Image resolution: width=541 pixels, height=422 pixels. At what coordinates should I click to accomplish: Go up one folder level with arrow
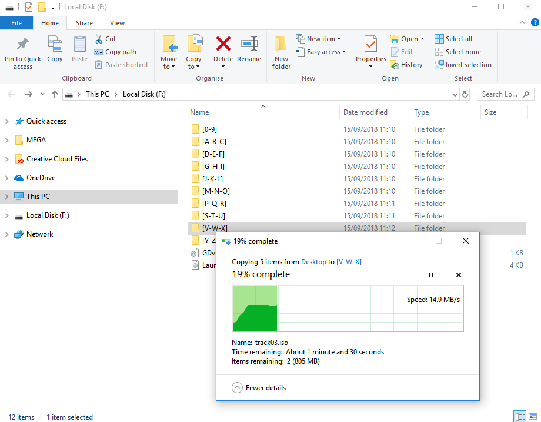point(55,94)
